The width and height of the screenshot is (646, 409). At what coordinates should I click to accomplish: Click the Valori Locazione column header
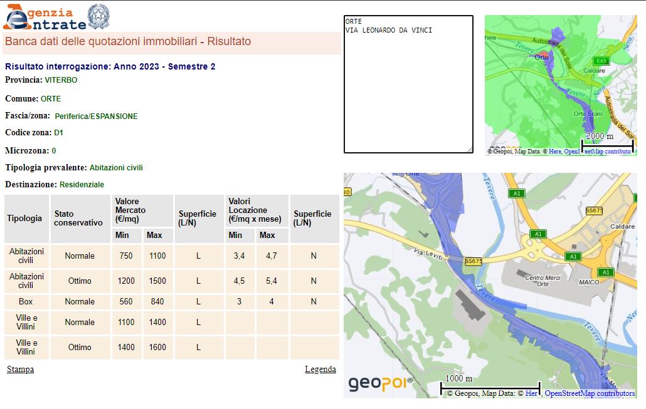[256, 210]
